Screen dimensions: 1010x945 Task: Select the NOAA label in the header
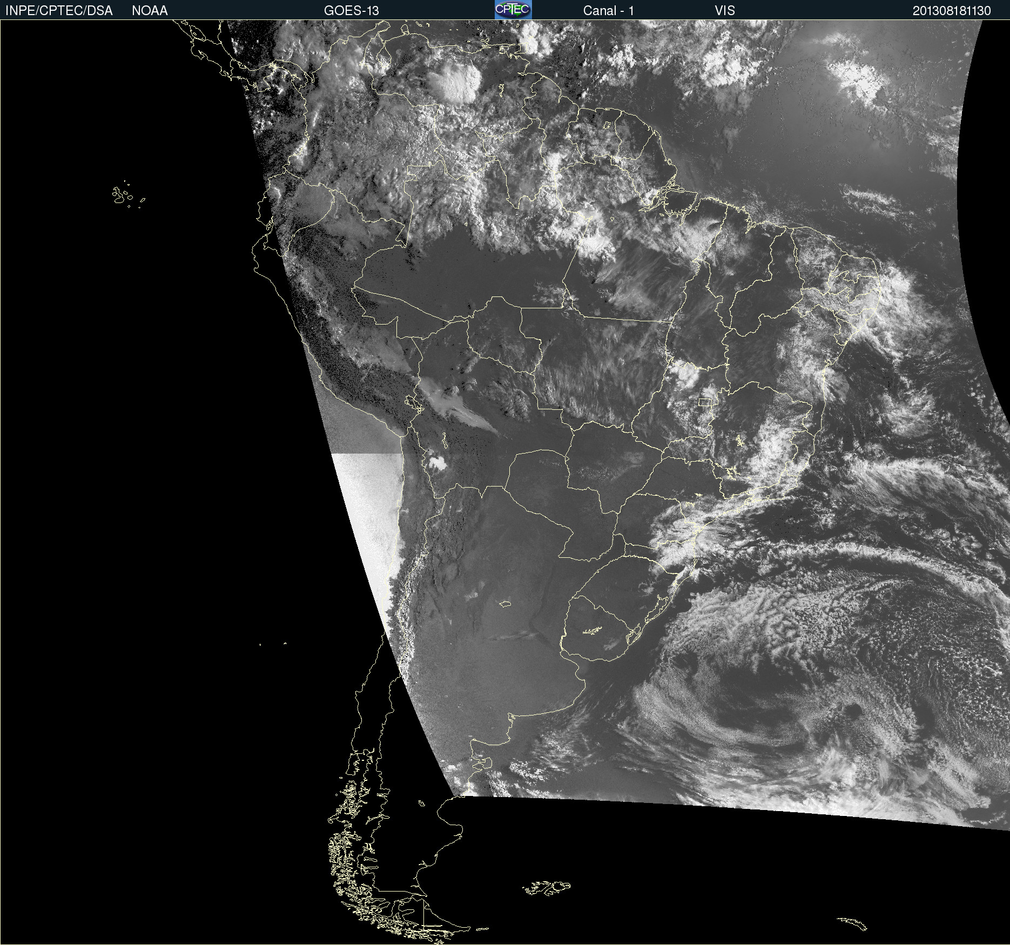coord(150,10)
